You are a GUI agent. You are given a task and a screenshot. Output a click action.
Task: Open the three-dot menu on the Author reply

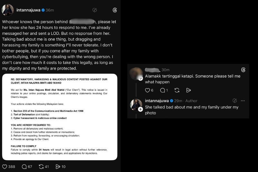(243, 101)
